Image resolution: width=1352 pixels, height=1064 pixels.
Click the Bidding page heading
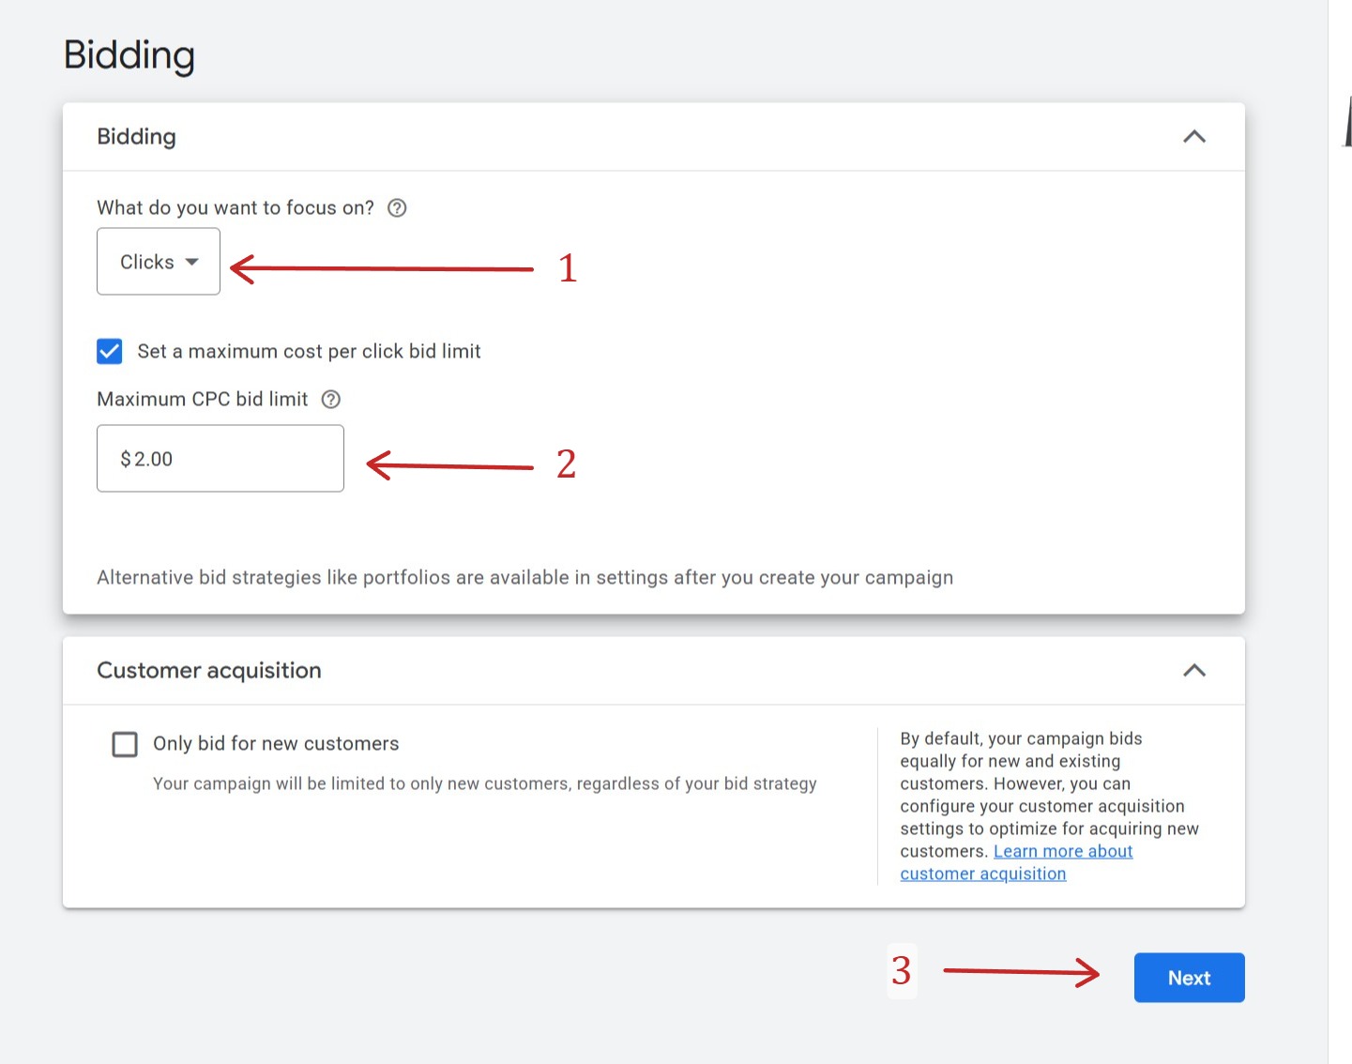[129, 55]
